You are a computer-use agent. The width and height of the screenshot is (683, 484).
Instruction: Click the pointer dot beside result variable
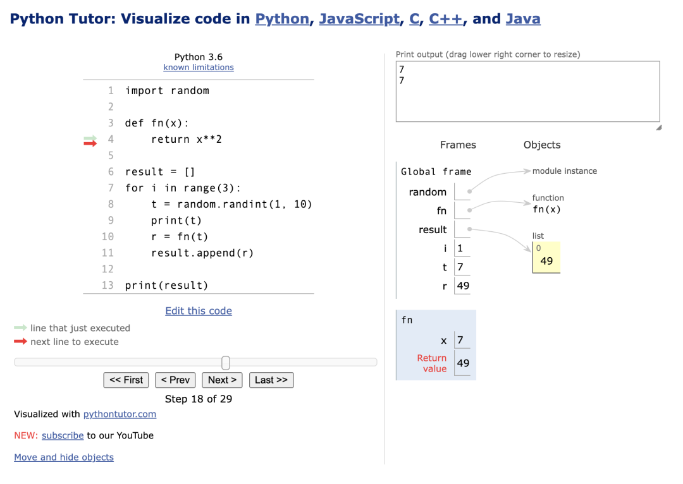[469, 229]
